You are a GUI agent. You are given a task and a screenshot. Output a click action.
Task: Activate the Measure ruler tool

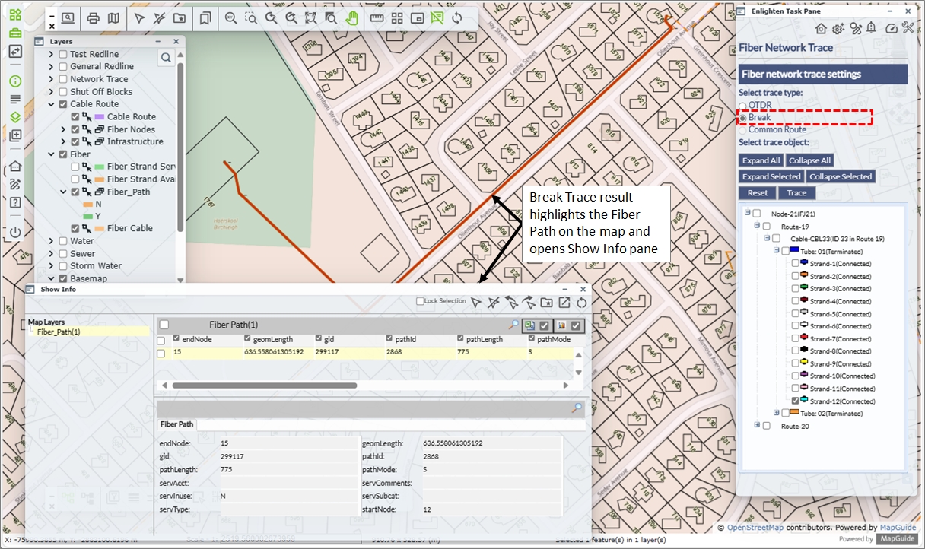pos(377,18)
